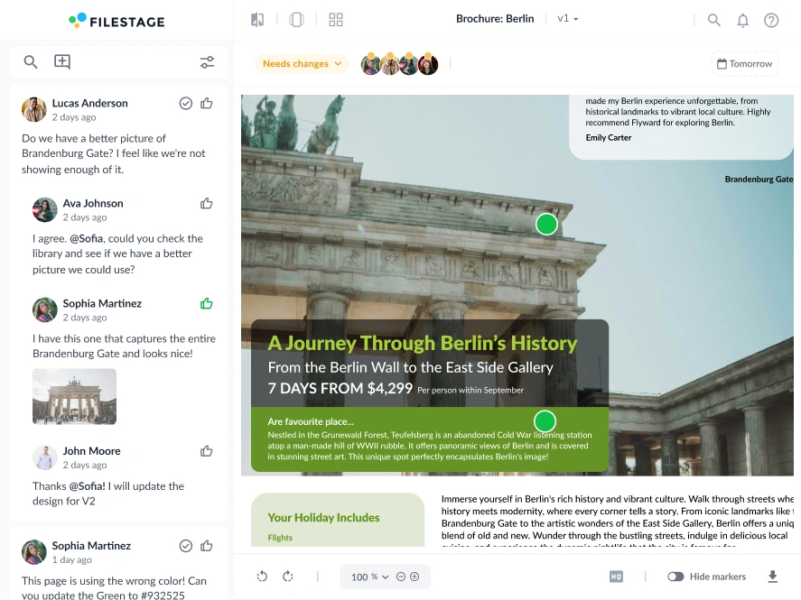Screen dimensions: 801x600
Task: Toggle the HQ high quality button
Action: click(616, 577)
